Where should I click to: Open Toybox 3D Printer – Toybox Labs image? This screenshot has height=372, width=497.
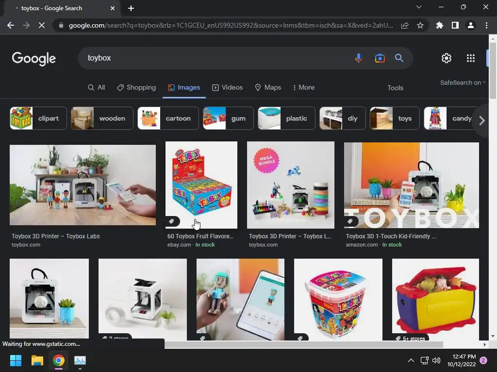click(83, 185)
